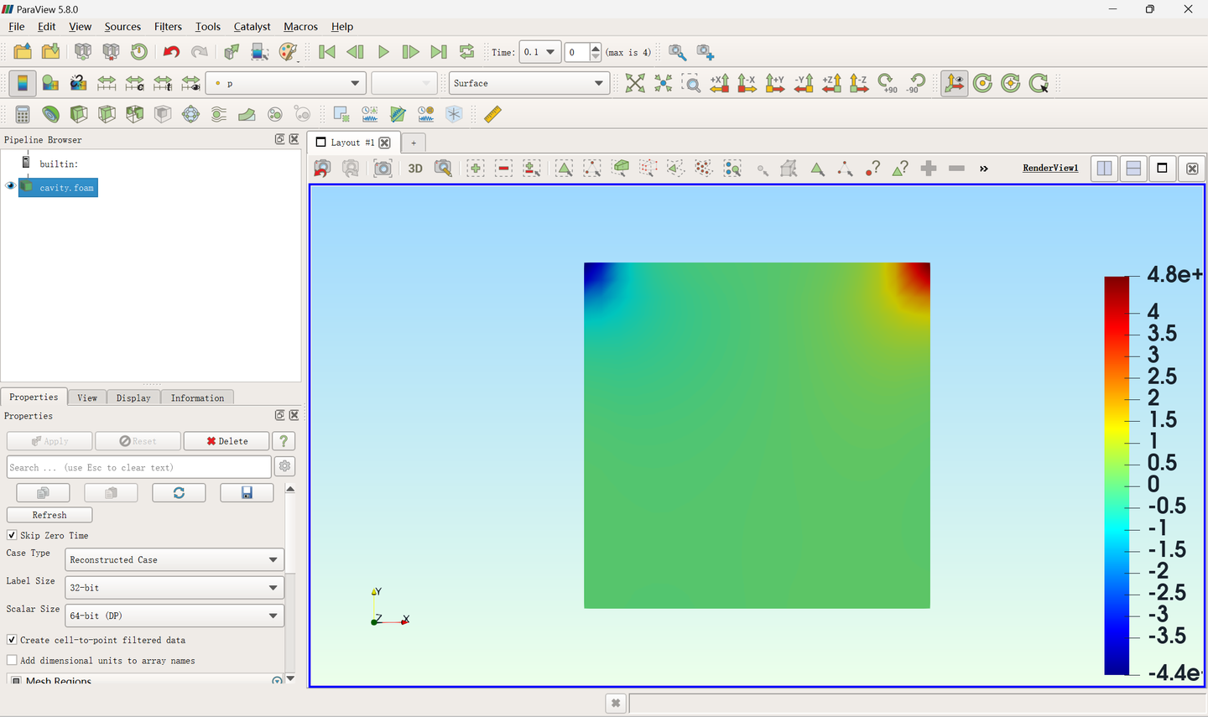1208x717 pixels.
Task: Enable Add dimensional units to array names
Action: click(x=12, y=661)
